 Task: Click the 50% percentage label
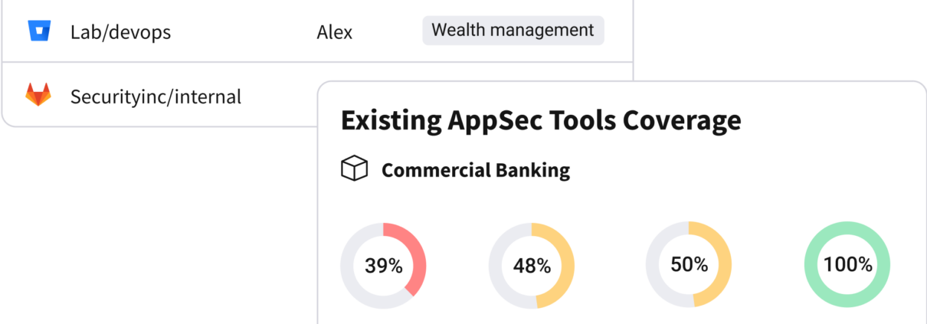tap(689, 264)
